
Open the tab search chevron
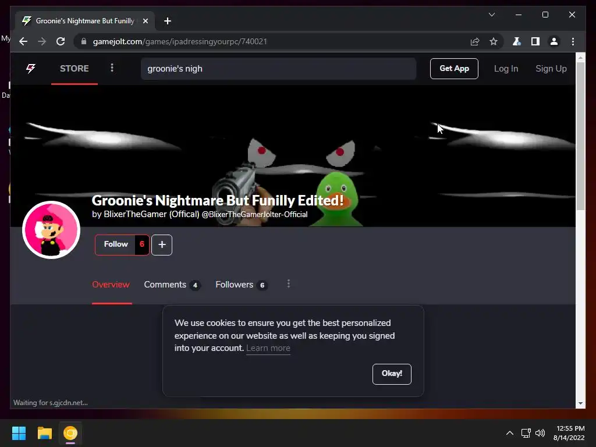pyautogui.click(x=491, y=15)
